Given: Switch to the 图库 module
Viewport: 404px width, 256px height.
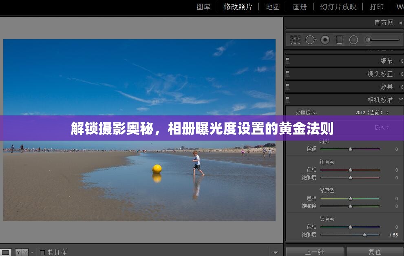Looking at the screenshot, I should (203, 7).
